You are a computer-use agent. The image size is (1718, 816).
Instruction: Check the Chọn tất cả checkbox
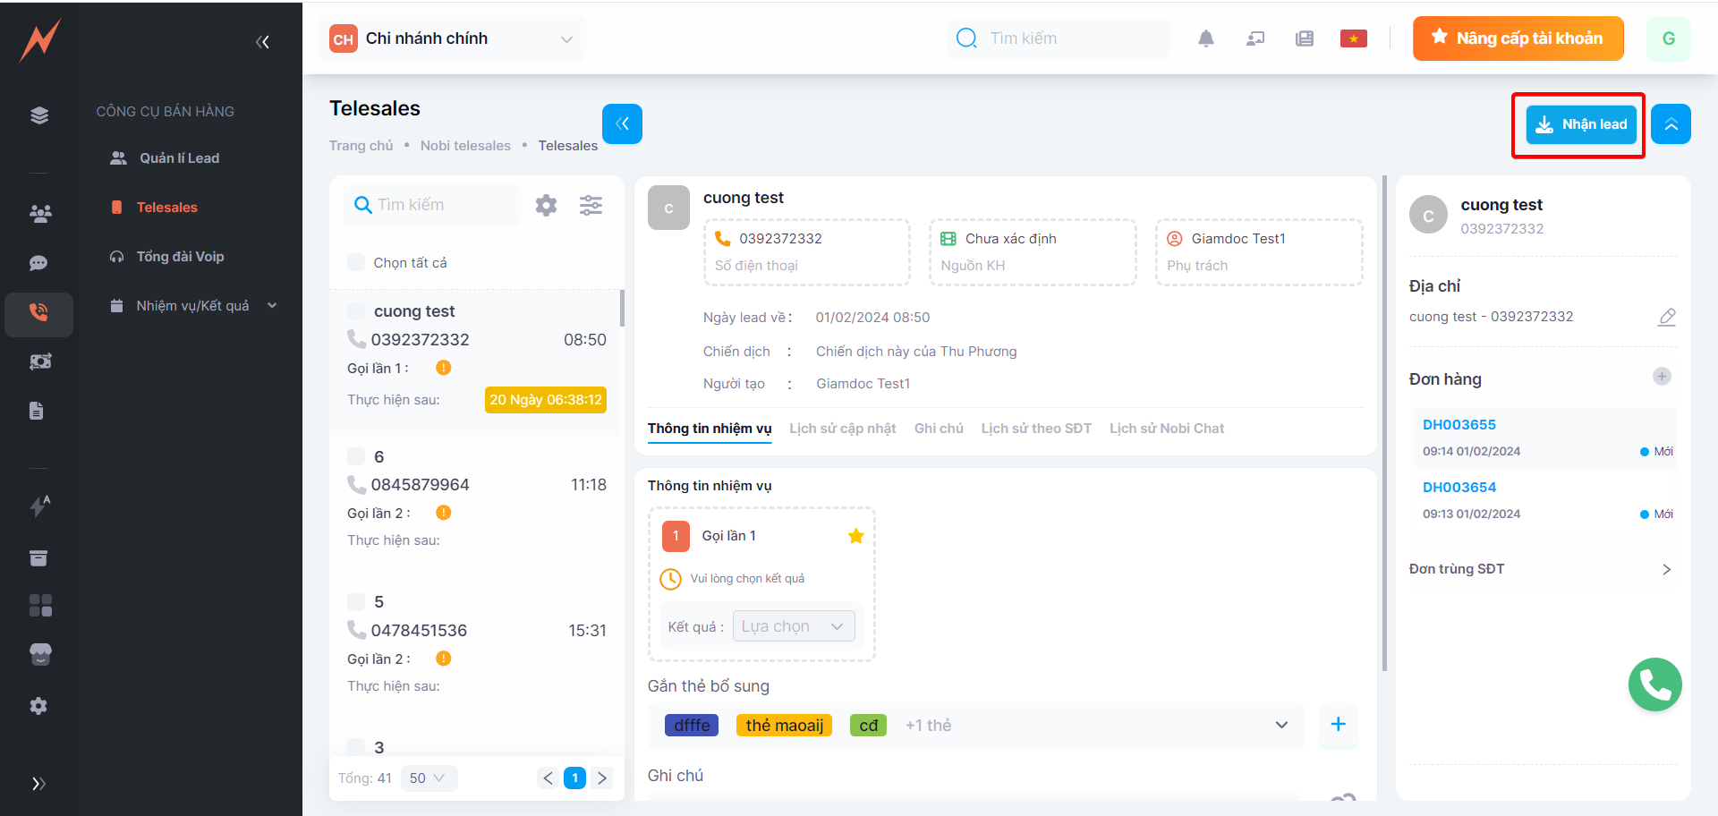(x=356, y=263)
